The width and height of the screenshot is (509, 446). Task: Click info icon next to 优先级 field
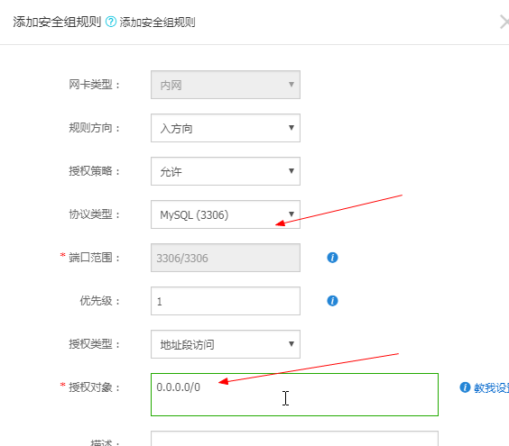(332, 301)
